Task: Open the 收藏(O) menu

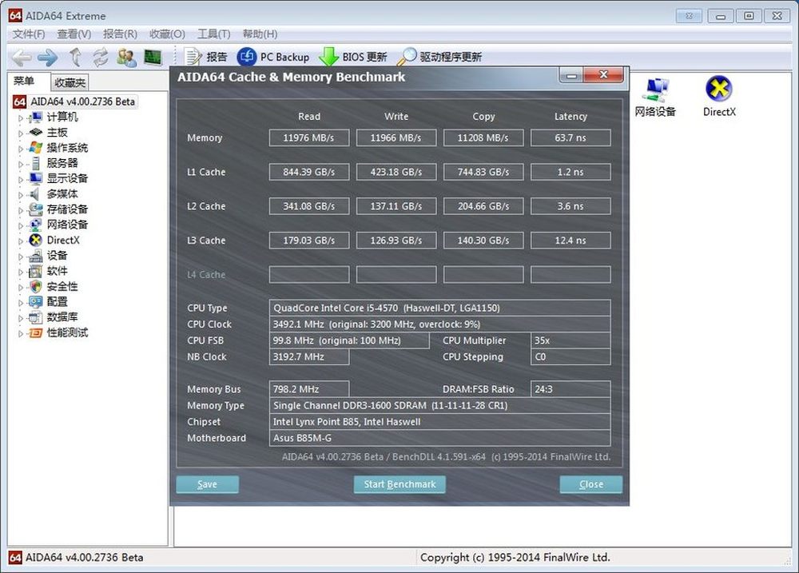Action: tap(167, 34)
